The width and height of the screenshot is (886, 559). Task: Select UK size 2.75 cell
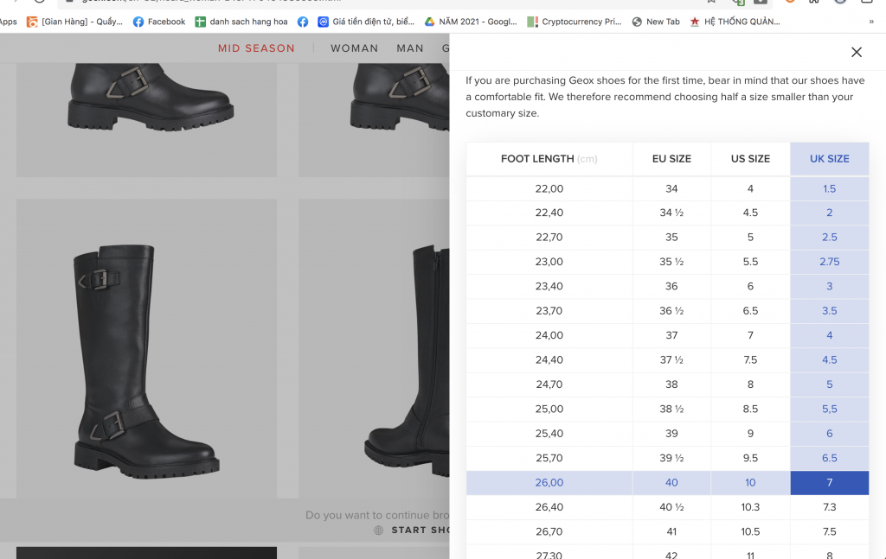click(830, 262)
